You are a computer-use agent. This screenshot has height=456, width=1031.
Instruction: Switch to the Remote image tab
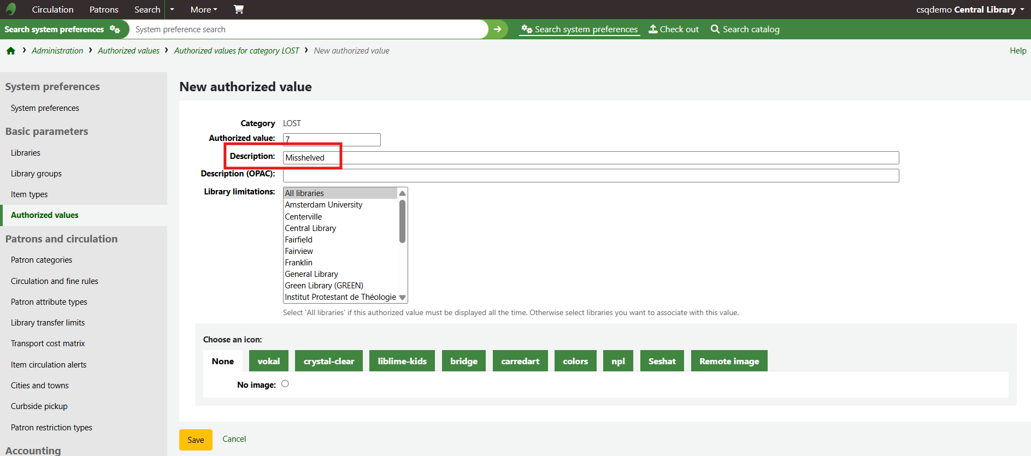tap(729, 361)
